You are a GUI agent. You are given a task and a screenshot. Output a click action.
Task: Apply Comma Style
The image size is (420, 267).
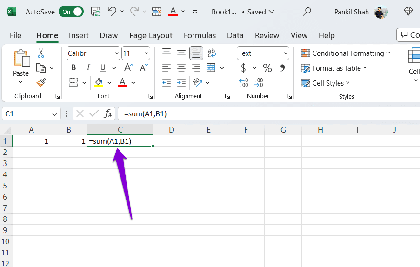tap(282, 67)
